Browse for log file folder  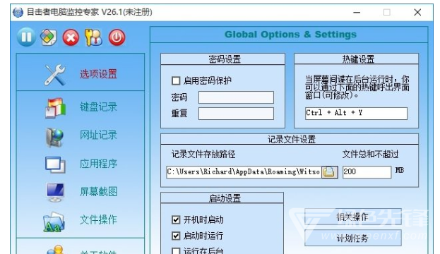point(329,171)
